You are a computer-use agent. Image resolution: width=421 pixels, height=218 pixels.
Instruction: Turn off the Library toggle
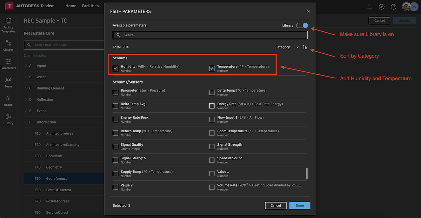(302, 25)
